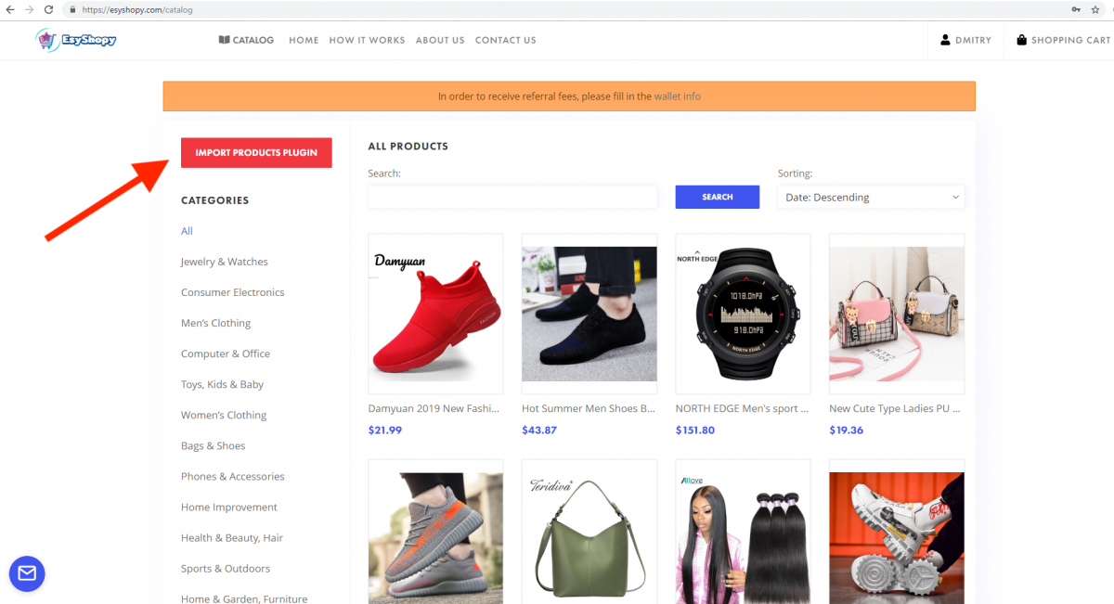Image resolution: width=1114 pixels, height=604 pixels.
Task: Click the browser forward arrow
Action: point(29,9)
